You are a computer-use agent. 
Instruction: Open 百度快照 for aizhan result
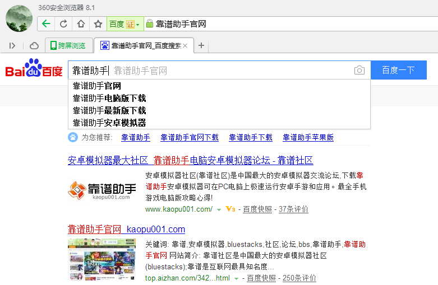261,278
